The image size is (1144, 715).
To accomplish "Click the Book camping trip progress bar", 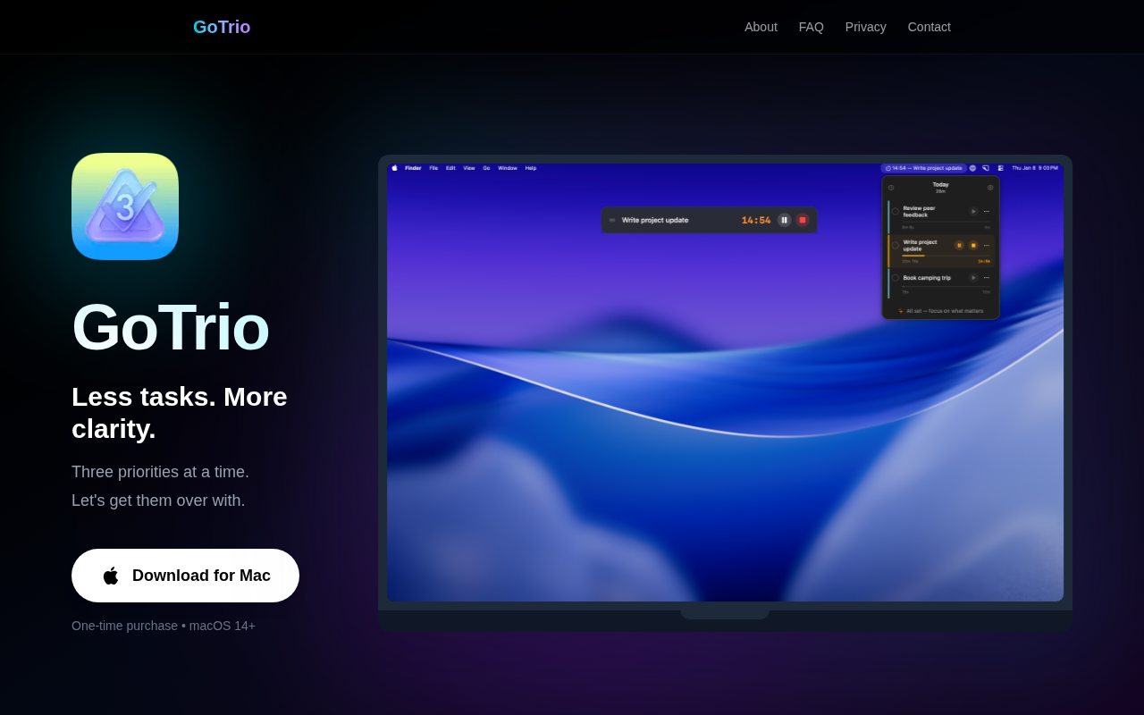I will (946, 287).
